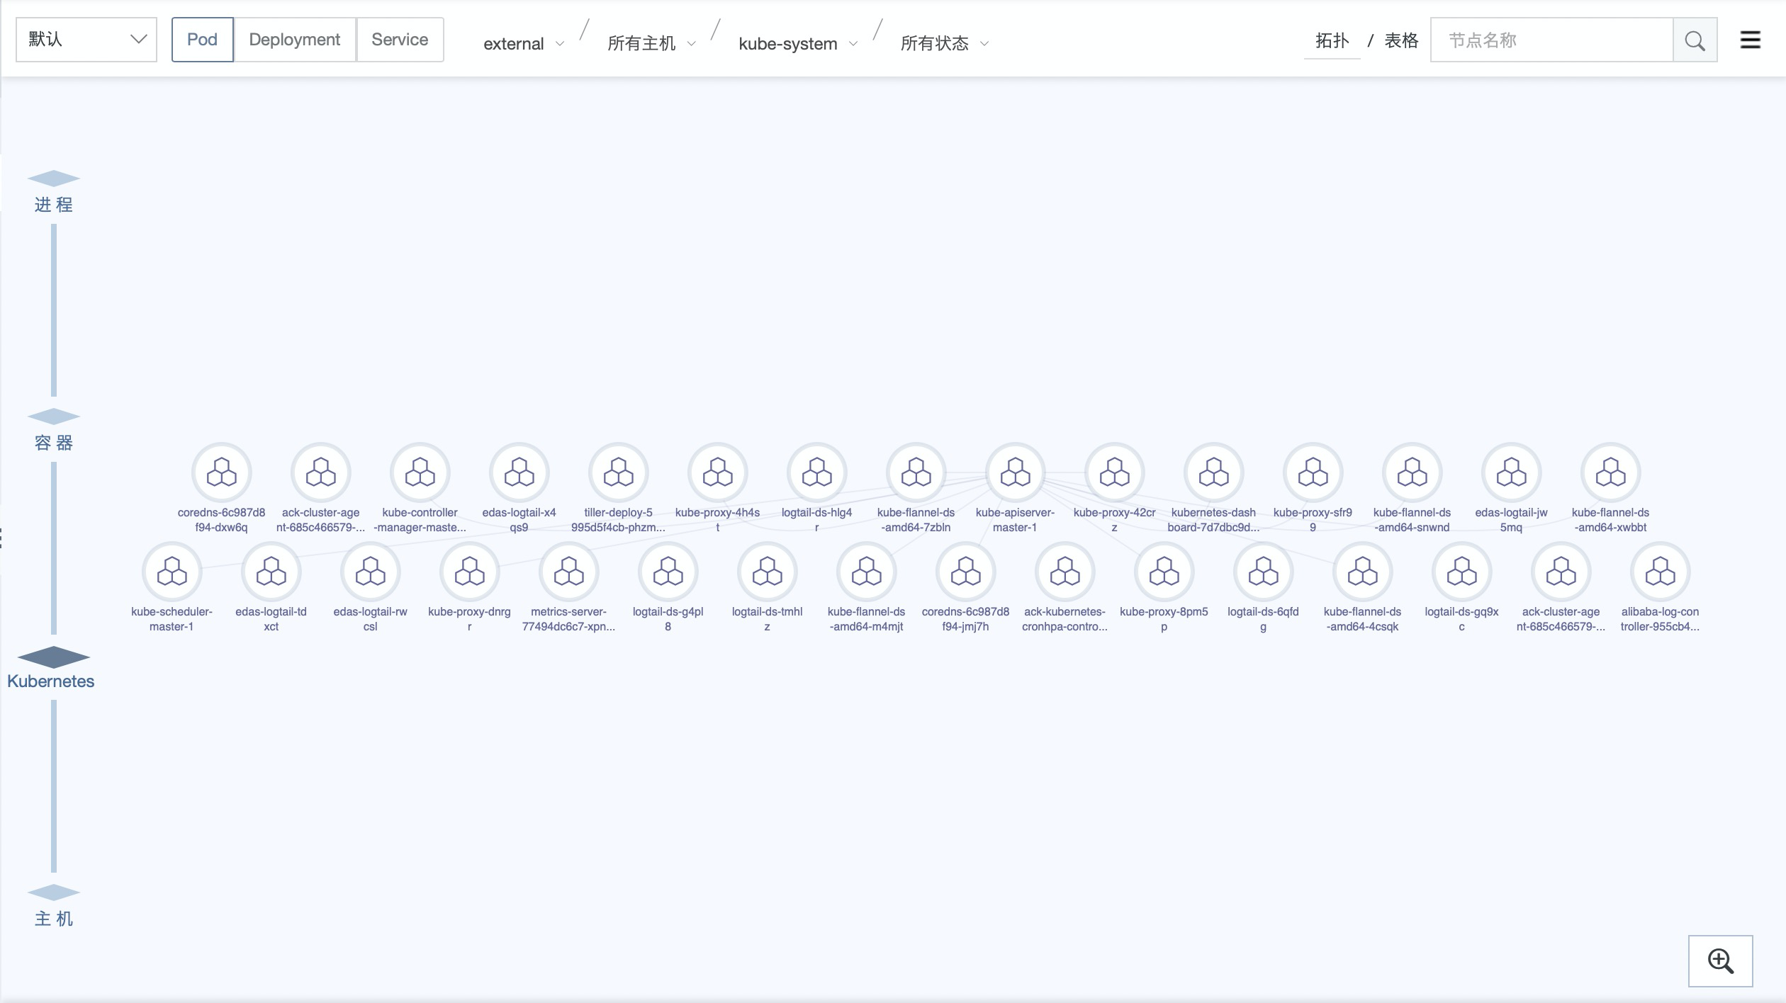This screenshot has width=1786, height=1003.
Task: Open the hamburger menu
Action: point(1751,40)
